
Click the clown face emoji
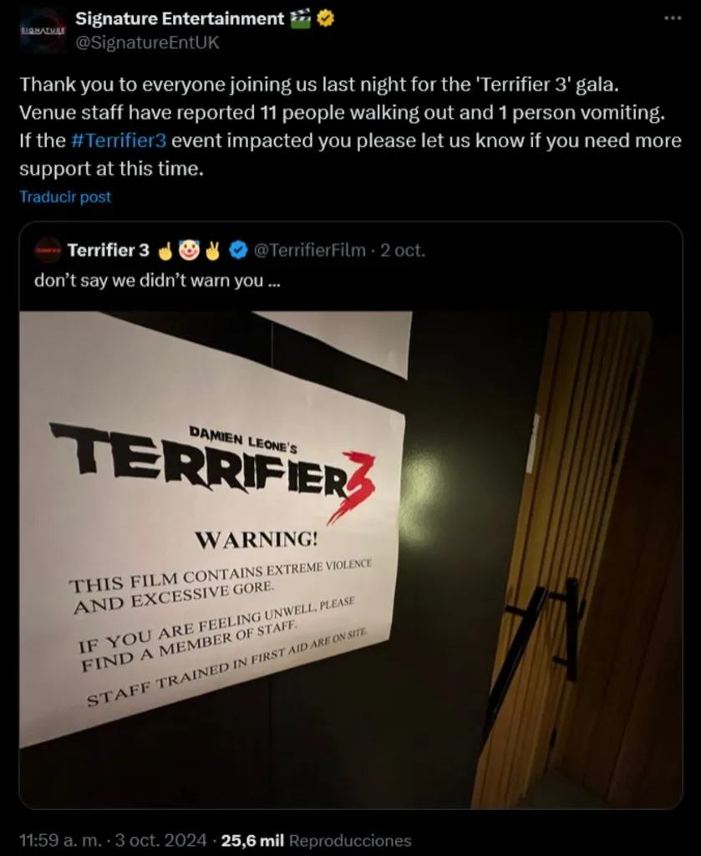pos(189,250)
